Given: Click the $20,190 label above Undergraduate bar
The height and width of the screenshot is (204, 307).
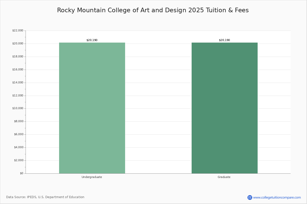Looking at the screenshot, I should [92, 40].
